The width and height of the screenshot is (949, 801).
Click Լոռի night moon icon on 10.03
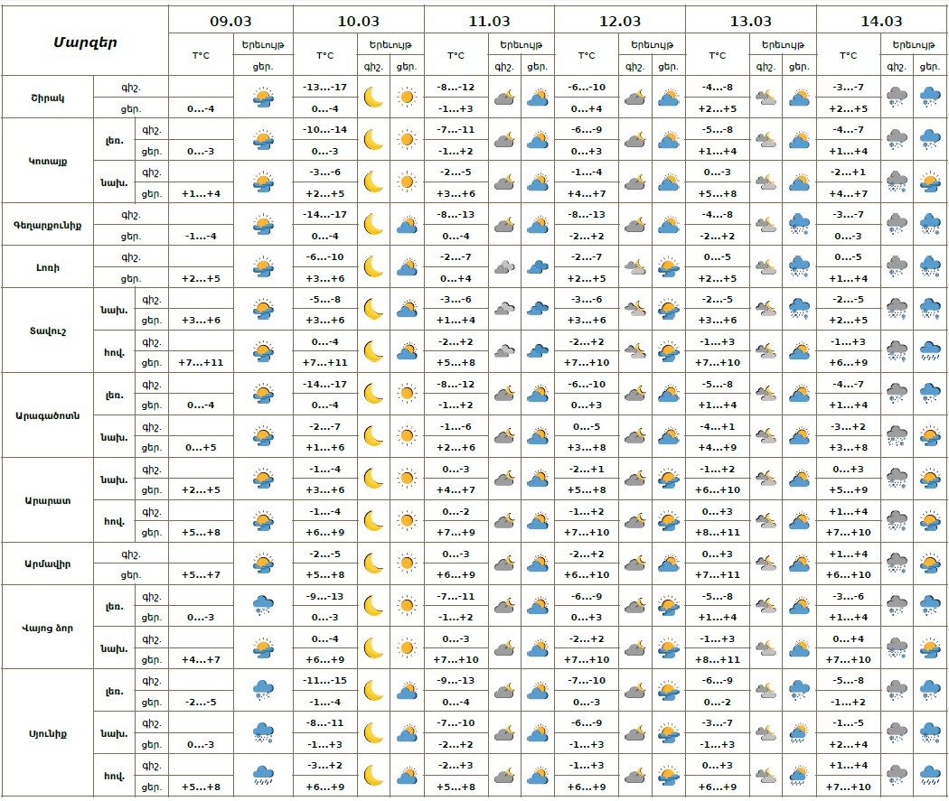point(373,266)
